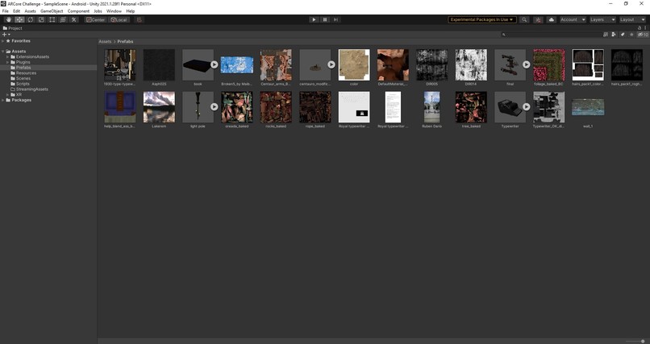Open the custom editor tools
The height and width of the screenshot is (344, 650).
[x=73, y=19]
